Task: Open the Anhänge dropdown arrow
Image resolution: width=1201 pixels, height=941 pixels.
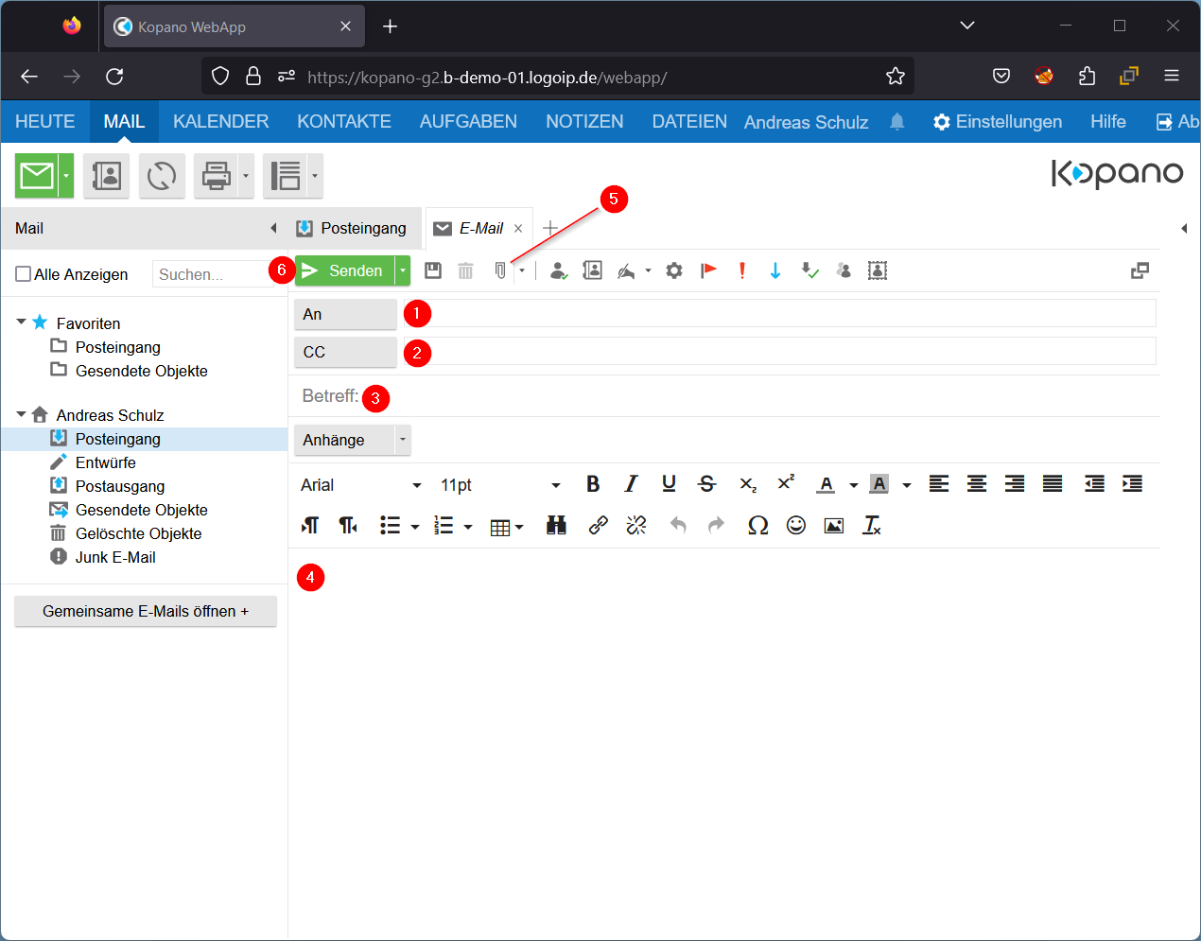Action: tap(403, 440)
